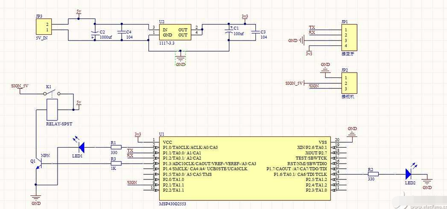Select resistor R2 symbol

click(373, 174)
